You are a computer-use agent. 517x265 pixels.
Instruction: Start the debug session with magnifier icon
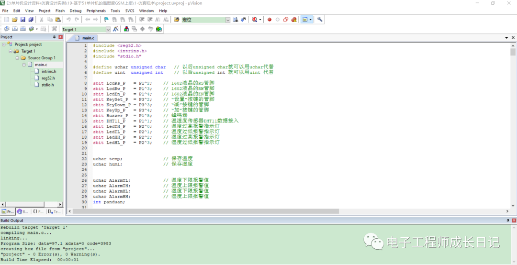point(254,20)
